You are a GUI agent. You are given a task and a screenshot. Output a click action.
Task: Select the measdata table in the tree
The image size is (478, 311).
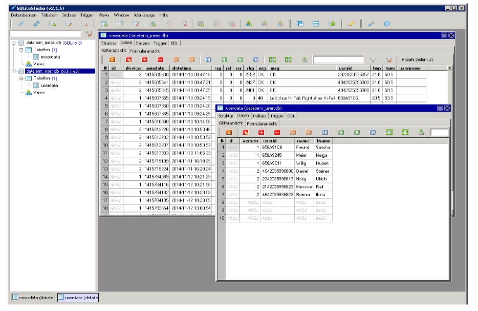tap(50, 57)
